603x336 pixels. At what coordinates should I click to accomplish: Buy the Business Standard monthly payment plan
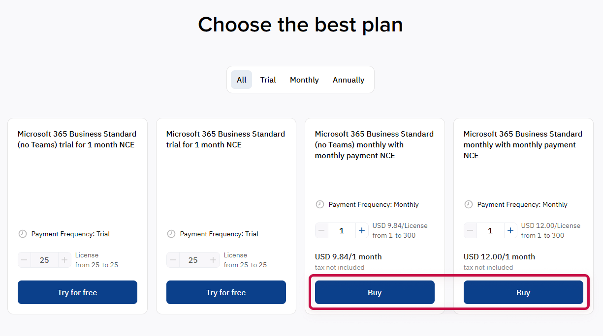point(523,292)
